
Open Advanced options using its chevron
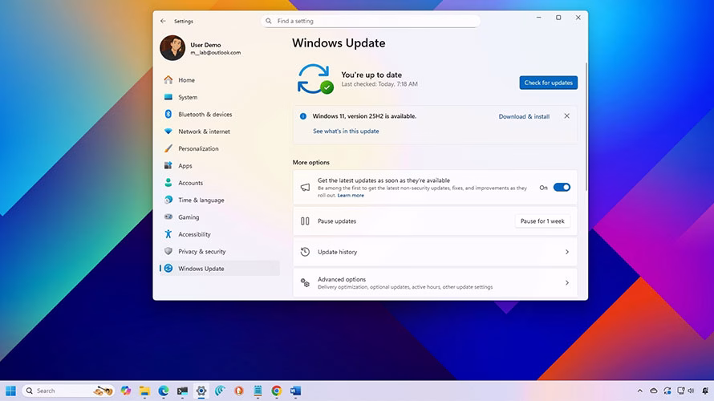[566, 283]
